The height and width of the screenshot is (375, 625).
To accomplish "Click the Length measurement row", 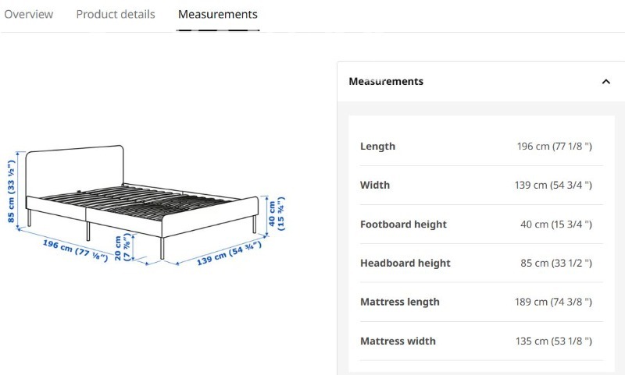I will 481,147.
